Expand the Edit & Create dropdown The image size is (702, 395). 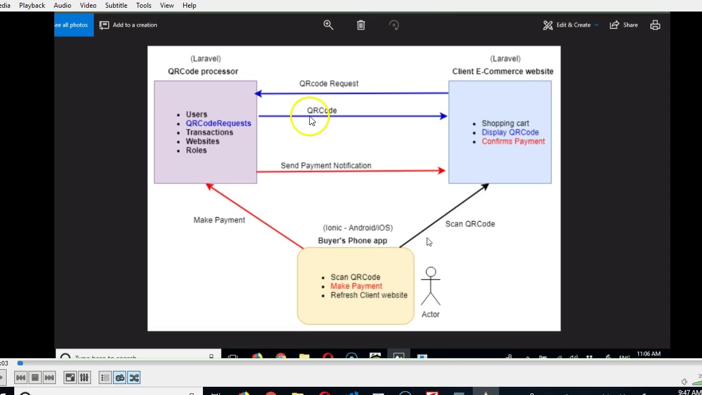[x=571, y=25]
